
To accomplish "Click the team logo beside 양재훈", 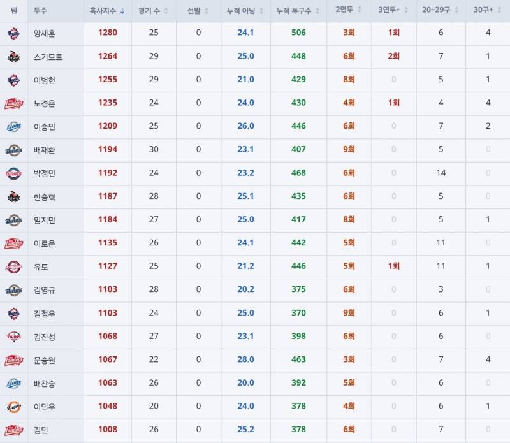I will 13,34.
